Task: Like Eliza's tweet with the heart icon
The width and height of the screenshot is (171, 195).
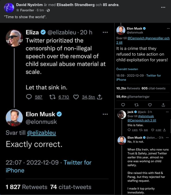Action: (76, 97)
